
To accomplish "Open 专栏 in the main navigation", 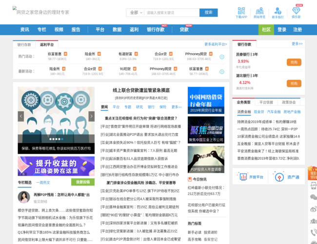I will pos(41,30).
